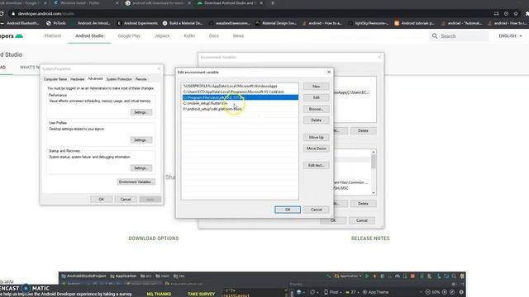Click DOWNLOAD OPTIONS link
The width and height of the screenshot is (529, 297).
tap(154, 238)
